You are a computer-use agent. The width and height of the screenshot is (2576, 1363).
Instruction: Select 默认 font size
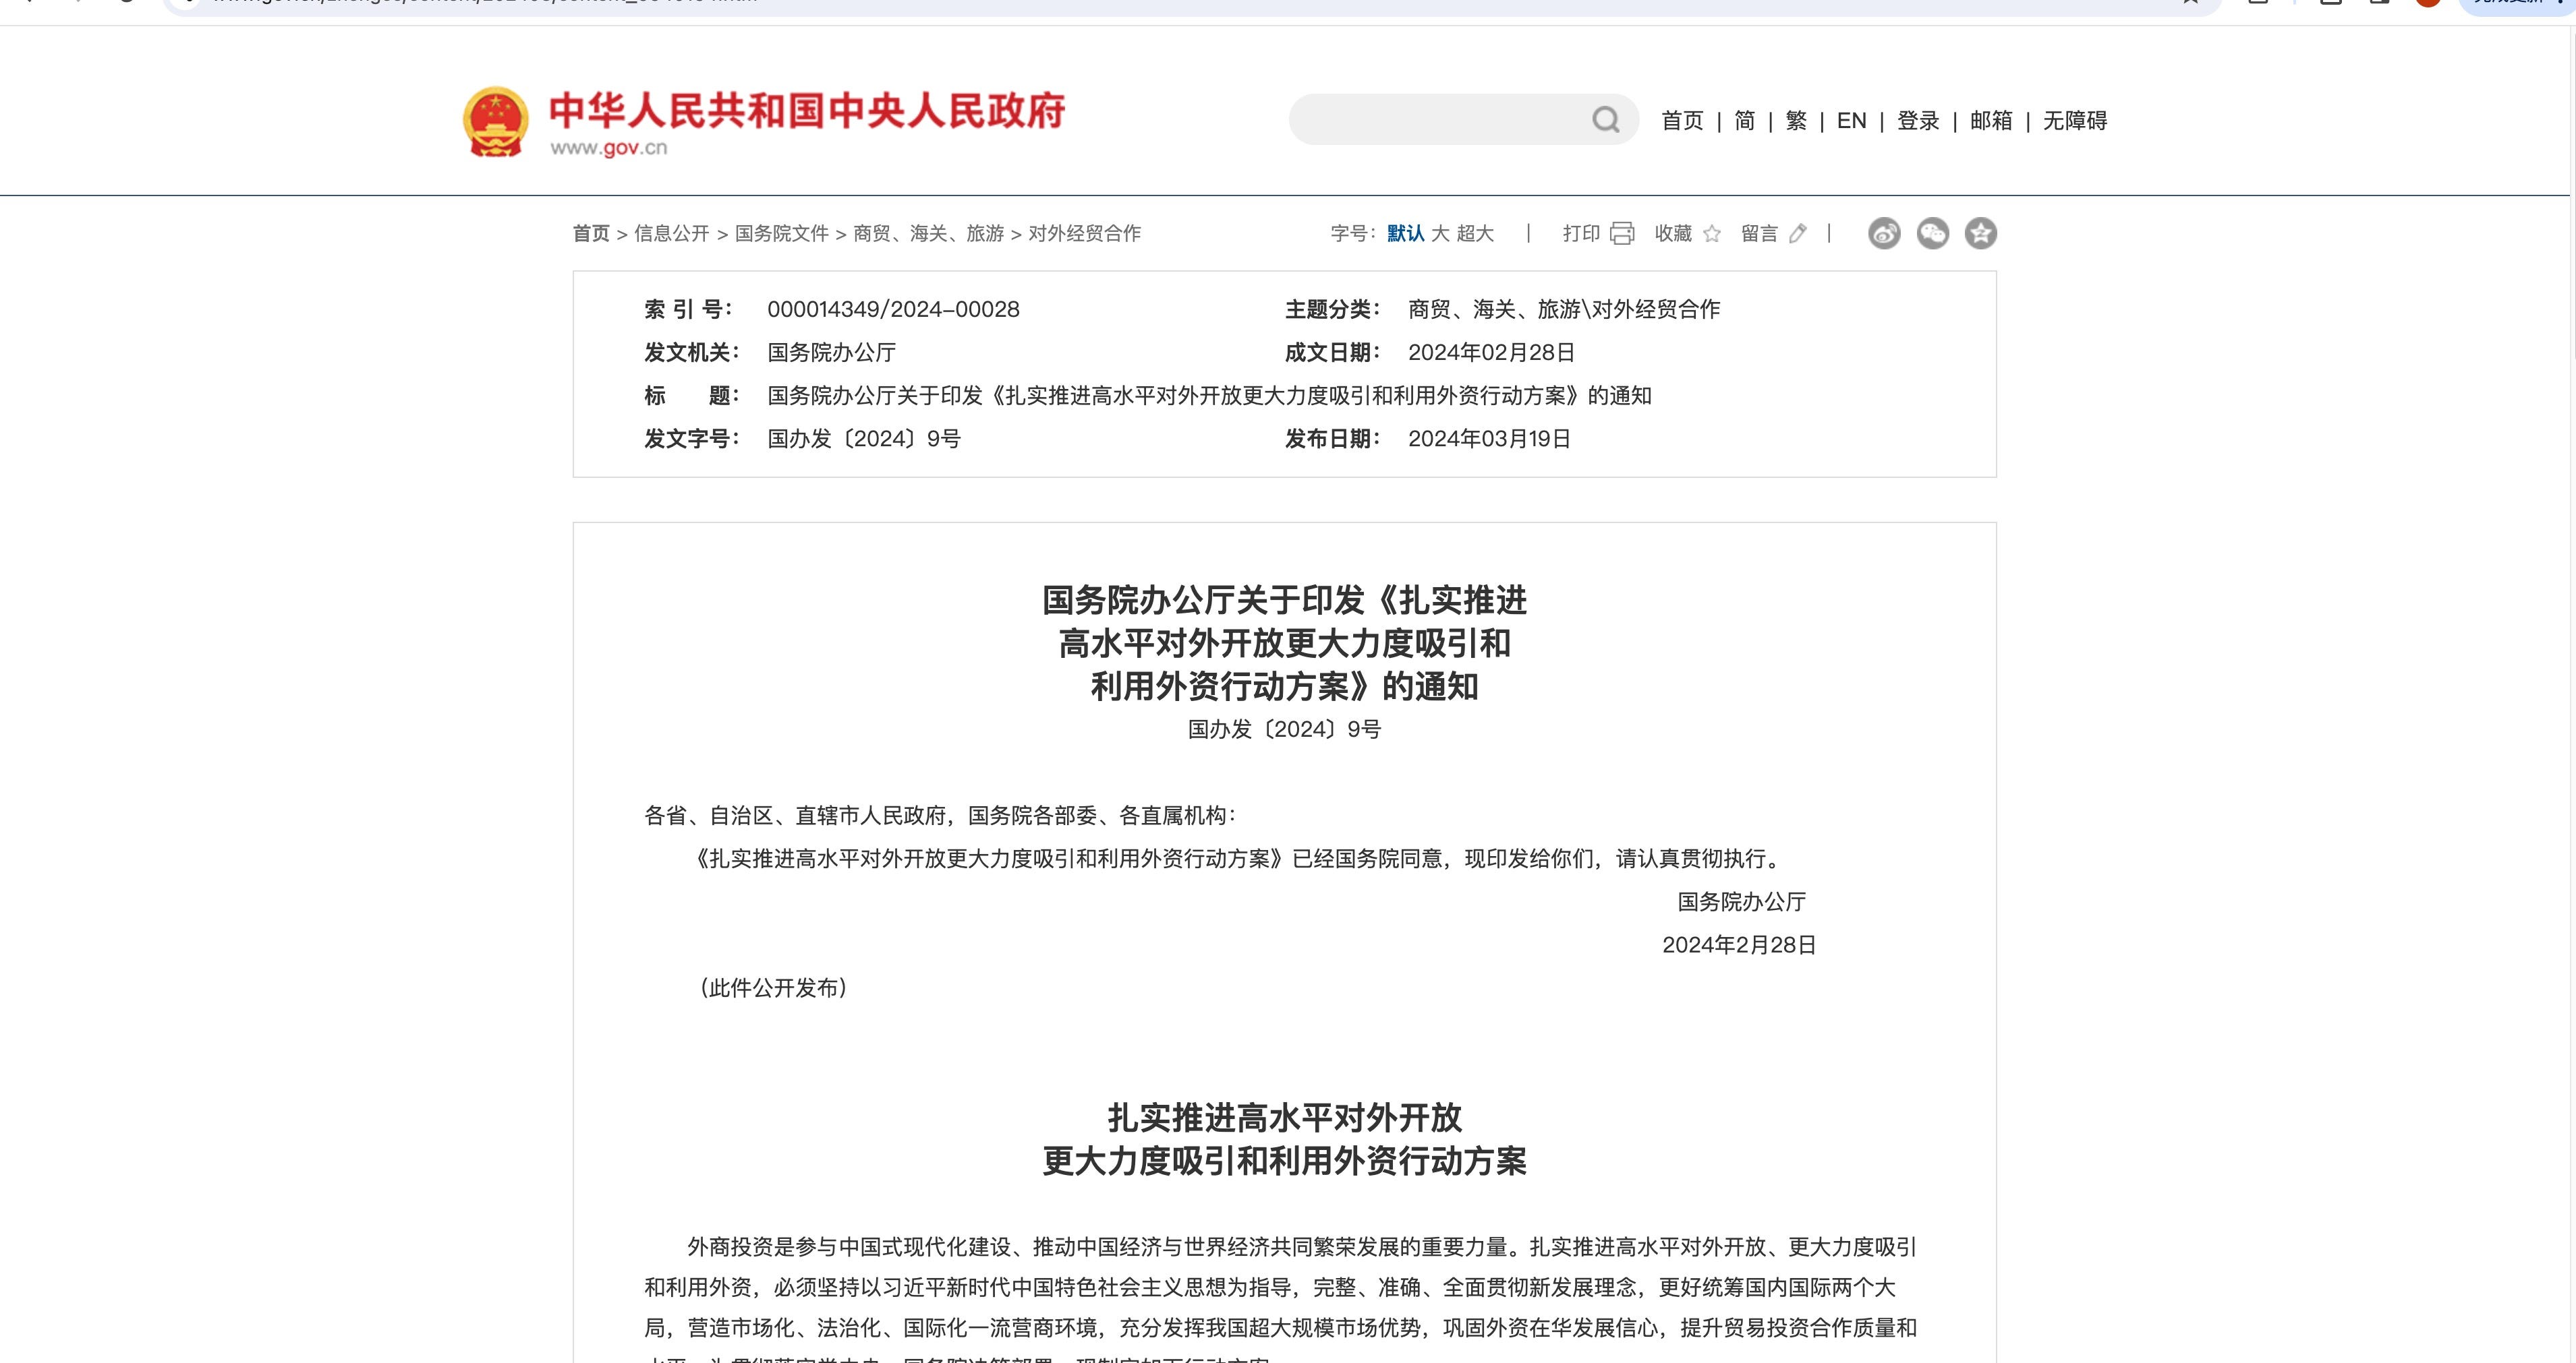(x=1405, y=234)
